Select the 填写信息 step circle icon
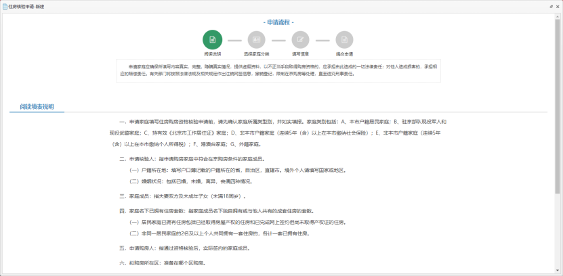This screenshot has width=563, height=276. click(300, 40)
